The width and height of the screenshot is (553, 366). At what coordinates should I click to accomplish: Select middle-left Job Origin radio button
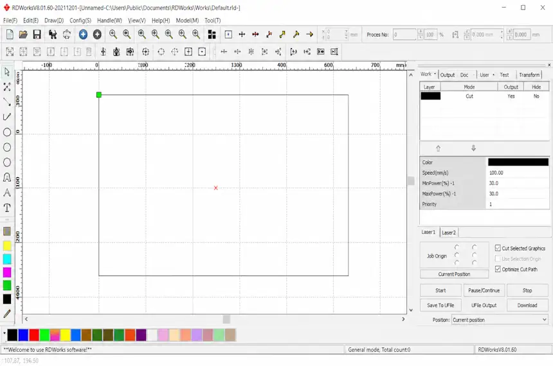[x=457, y=255]
